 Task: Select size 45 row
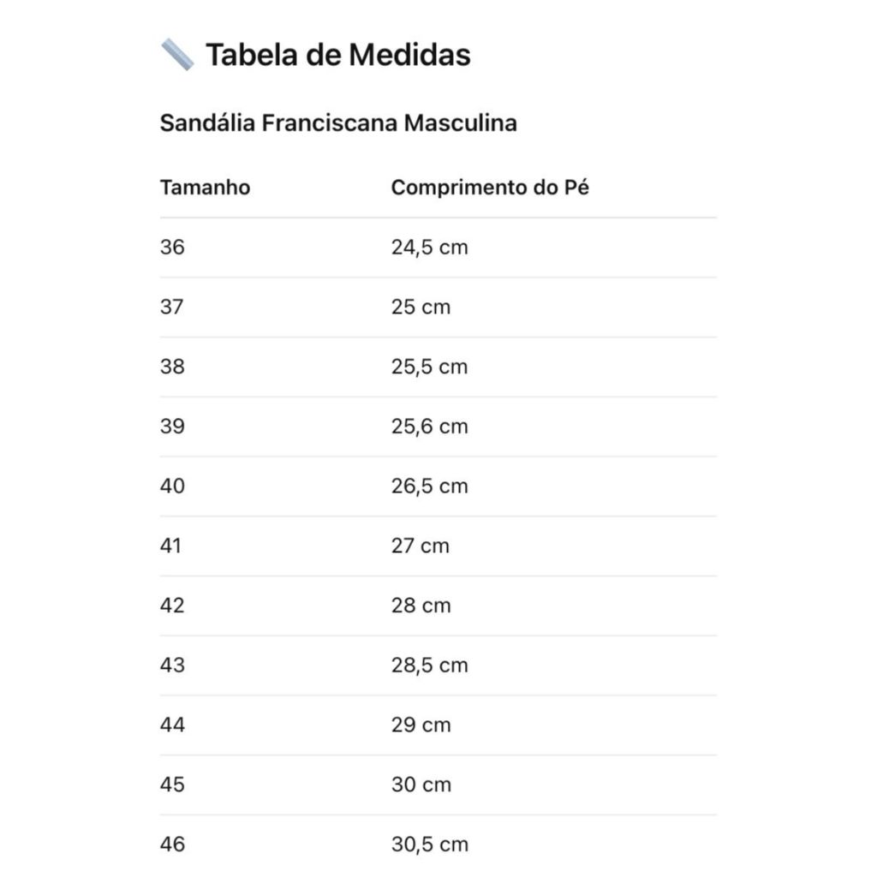[172, 785]
